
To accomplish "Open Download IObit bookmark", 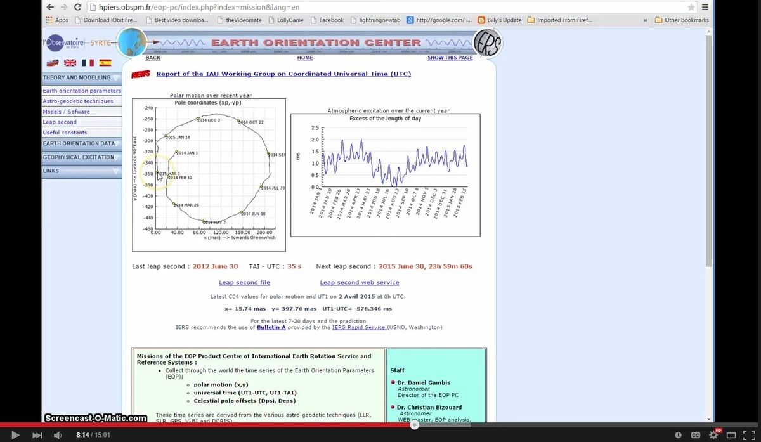I will tap(105, 20).
